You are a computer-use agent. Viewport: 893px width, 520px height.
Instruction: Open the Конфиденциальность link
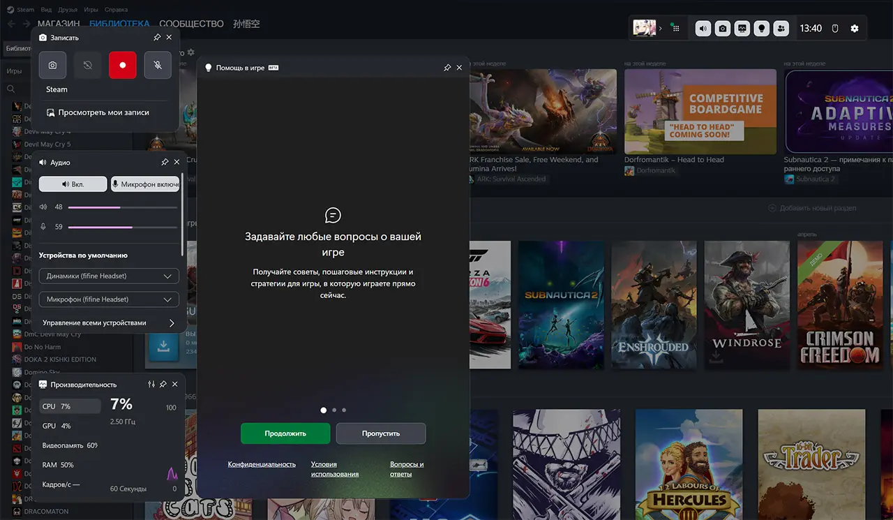click(262, 464)
